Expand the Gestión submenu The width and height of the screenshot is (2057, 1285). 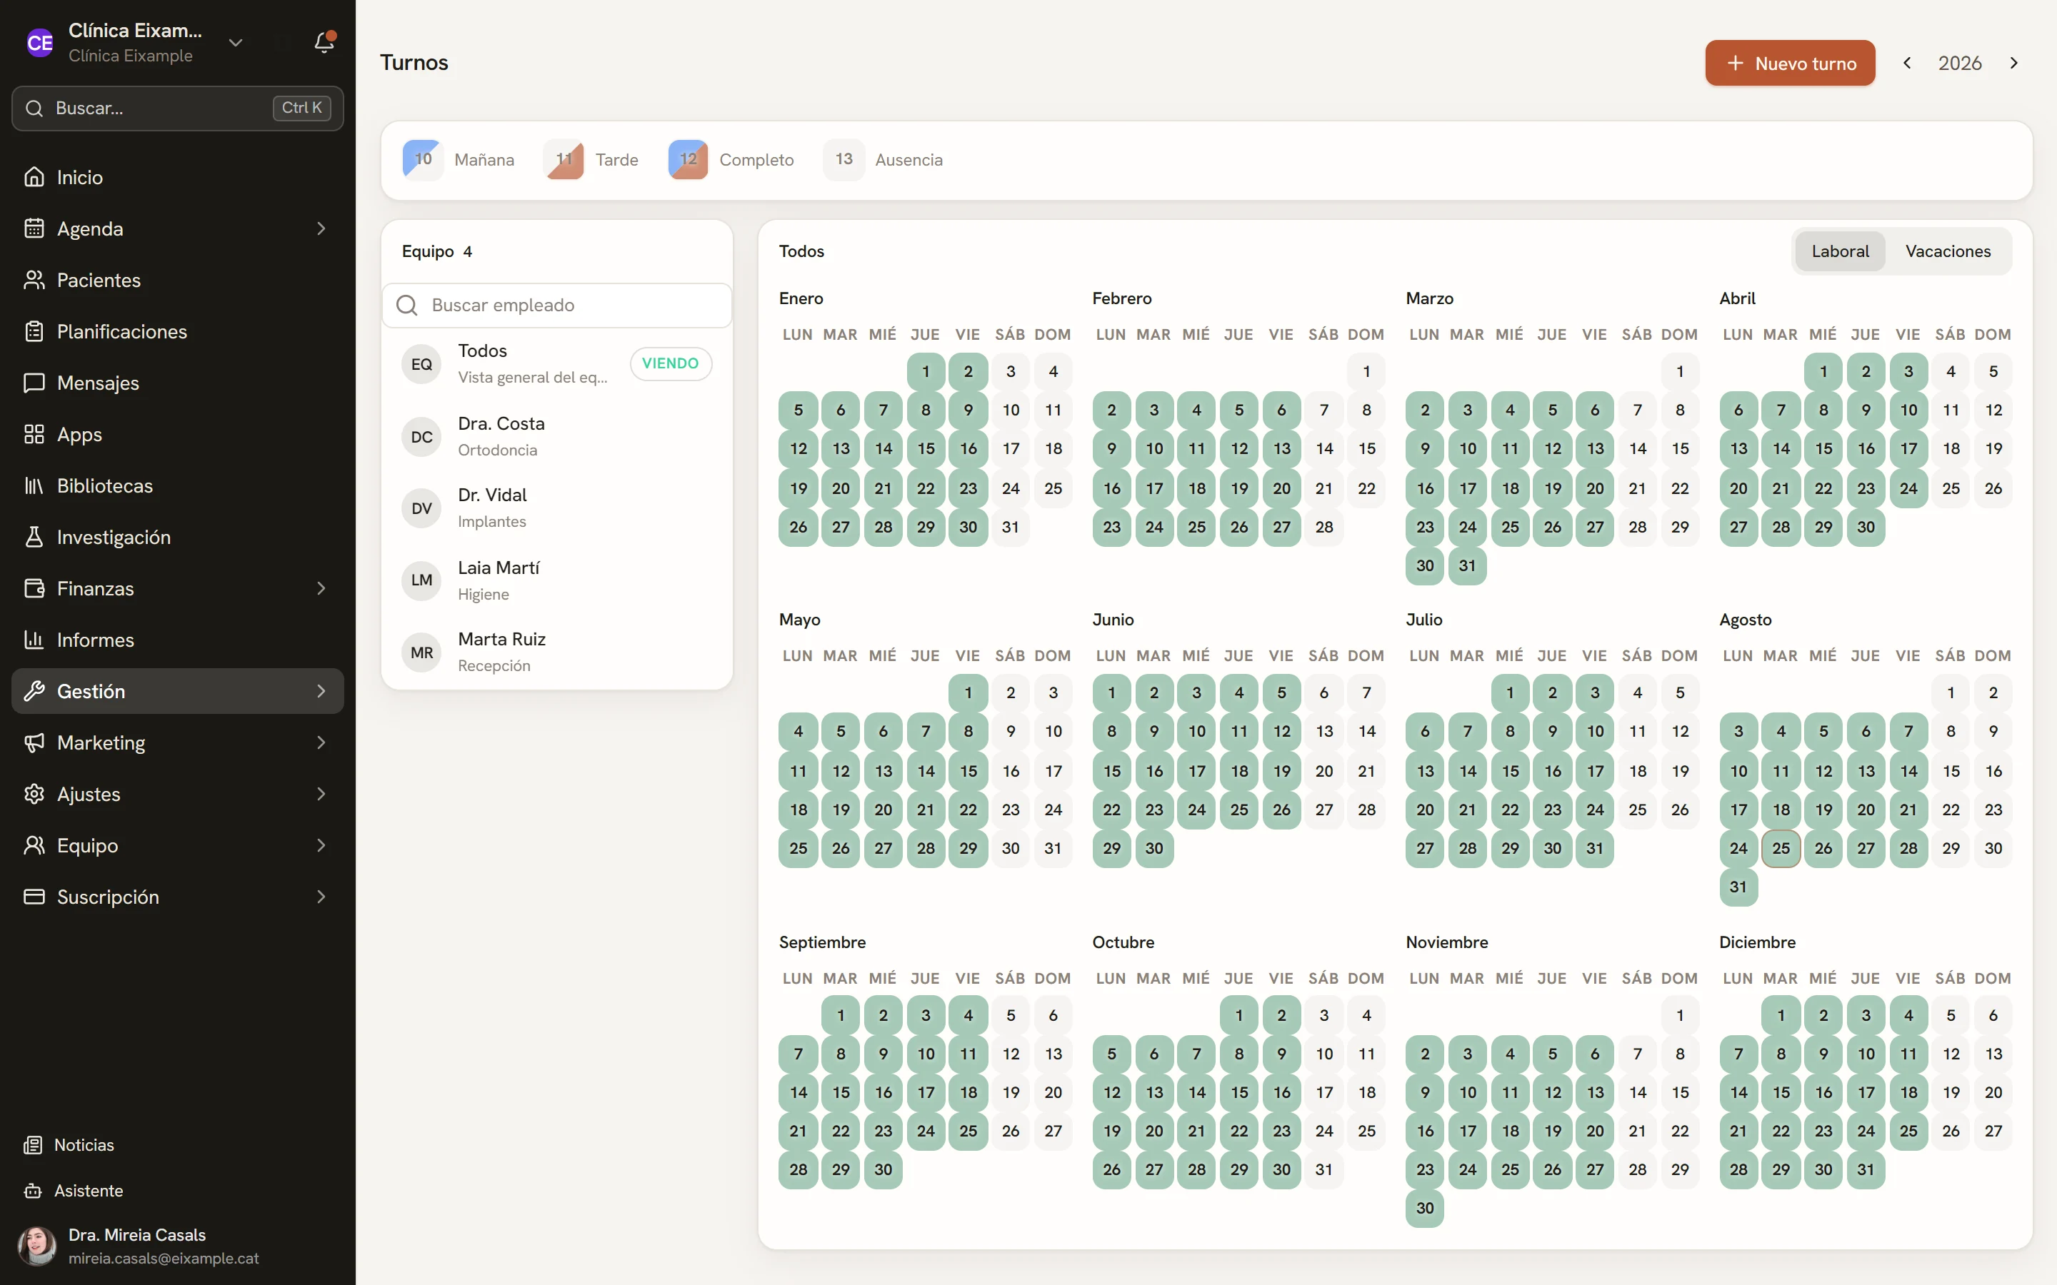pos(321,691)
